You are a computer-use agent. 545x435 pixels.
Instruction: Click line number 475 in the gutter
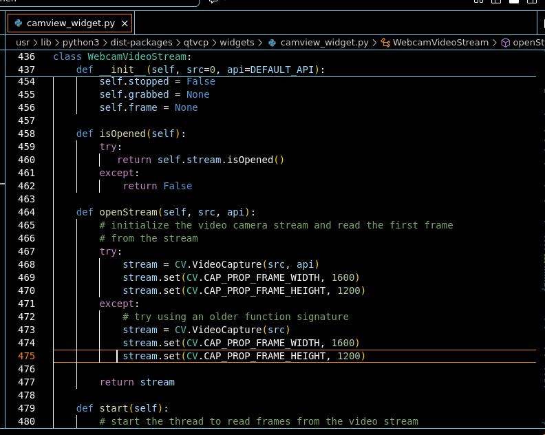26,356
